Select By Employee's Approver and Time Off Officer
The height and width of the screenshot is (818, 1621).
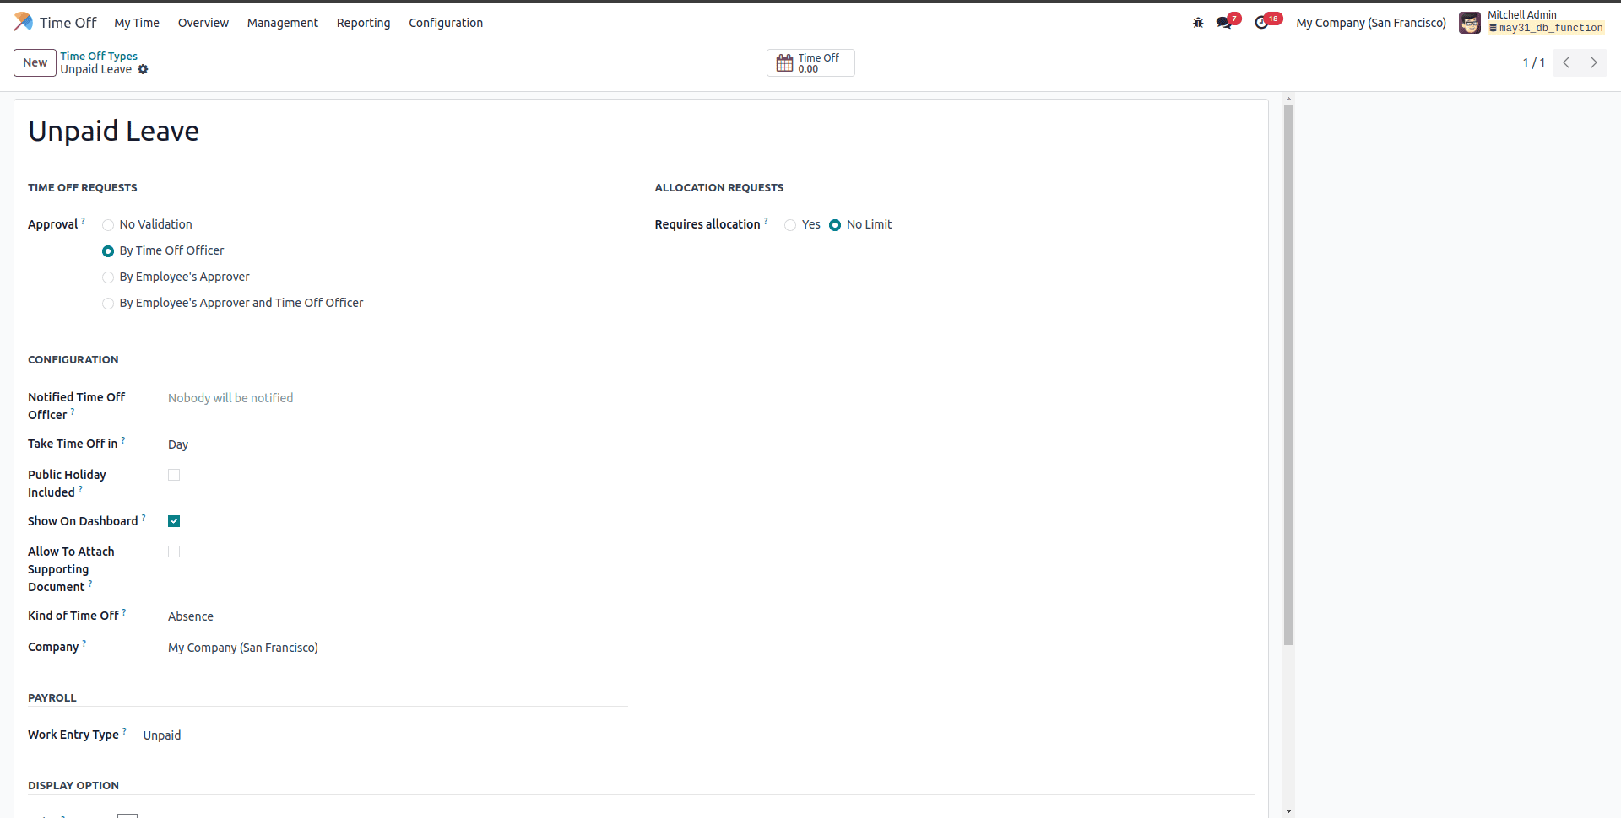(108, 304)
